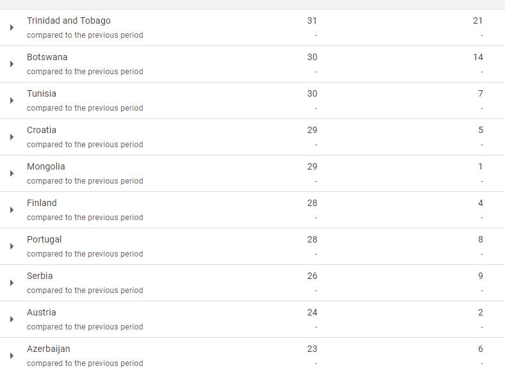Expand the Austria row arrow
Image resolution: width=505 pixels, height=373 pixels.
click(x=12, y=319)
